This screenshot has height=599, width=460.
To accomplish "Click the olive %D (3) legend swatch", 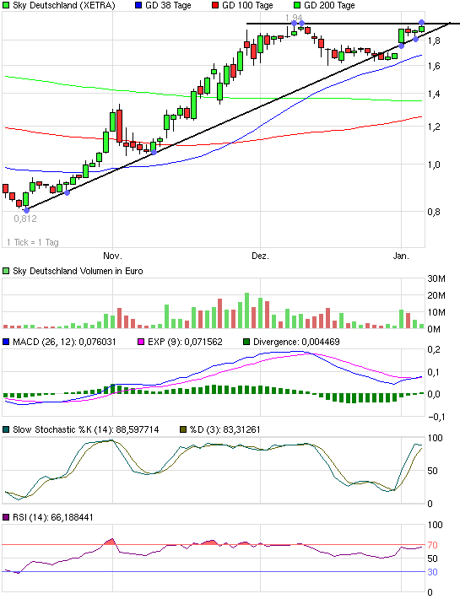I will [183, 429].
